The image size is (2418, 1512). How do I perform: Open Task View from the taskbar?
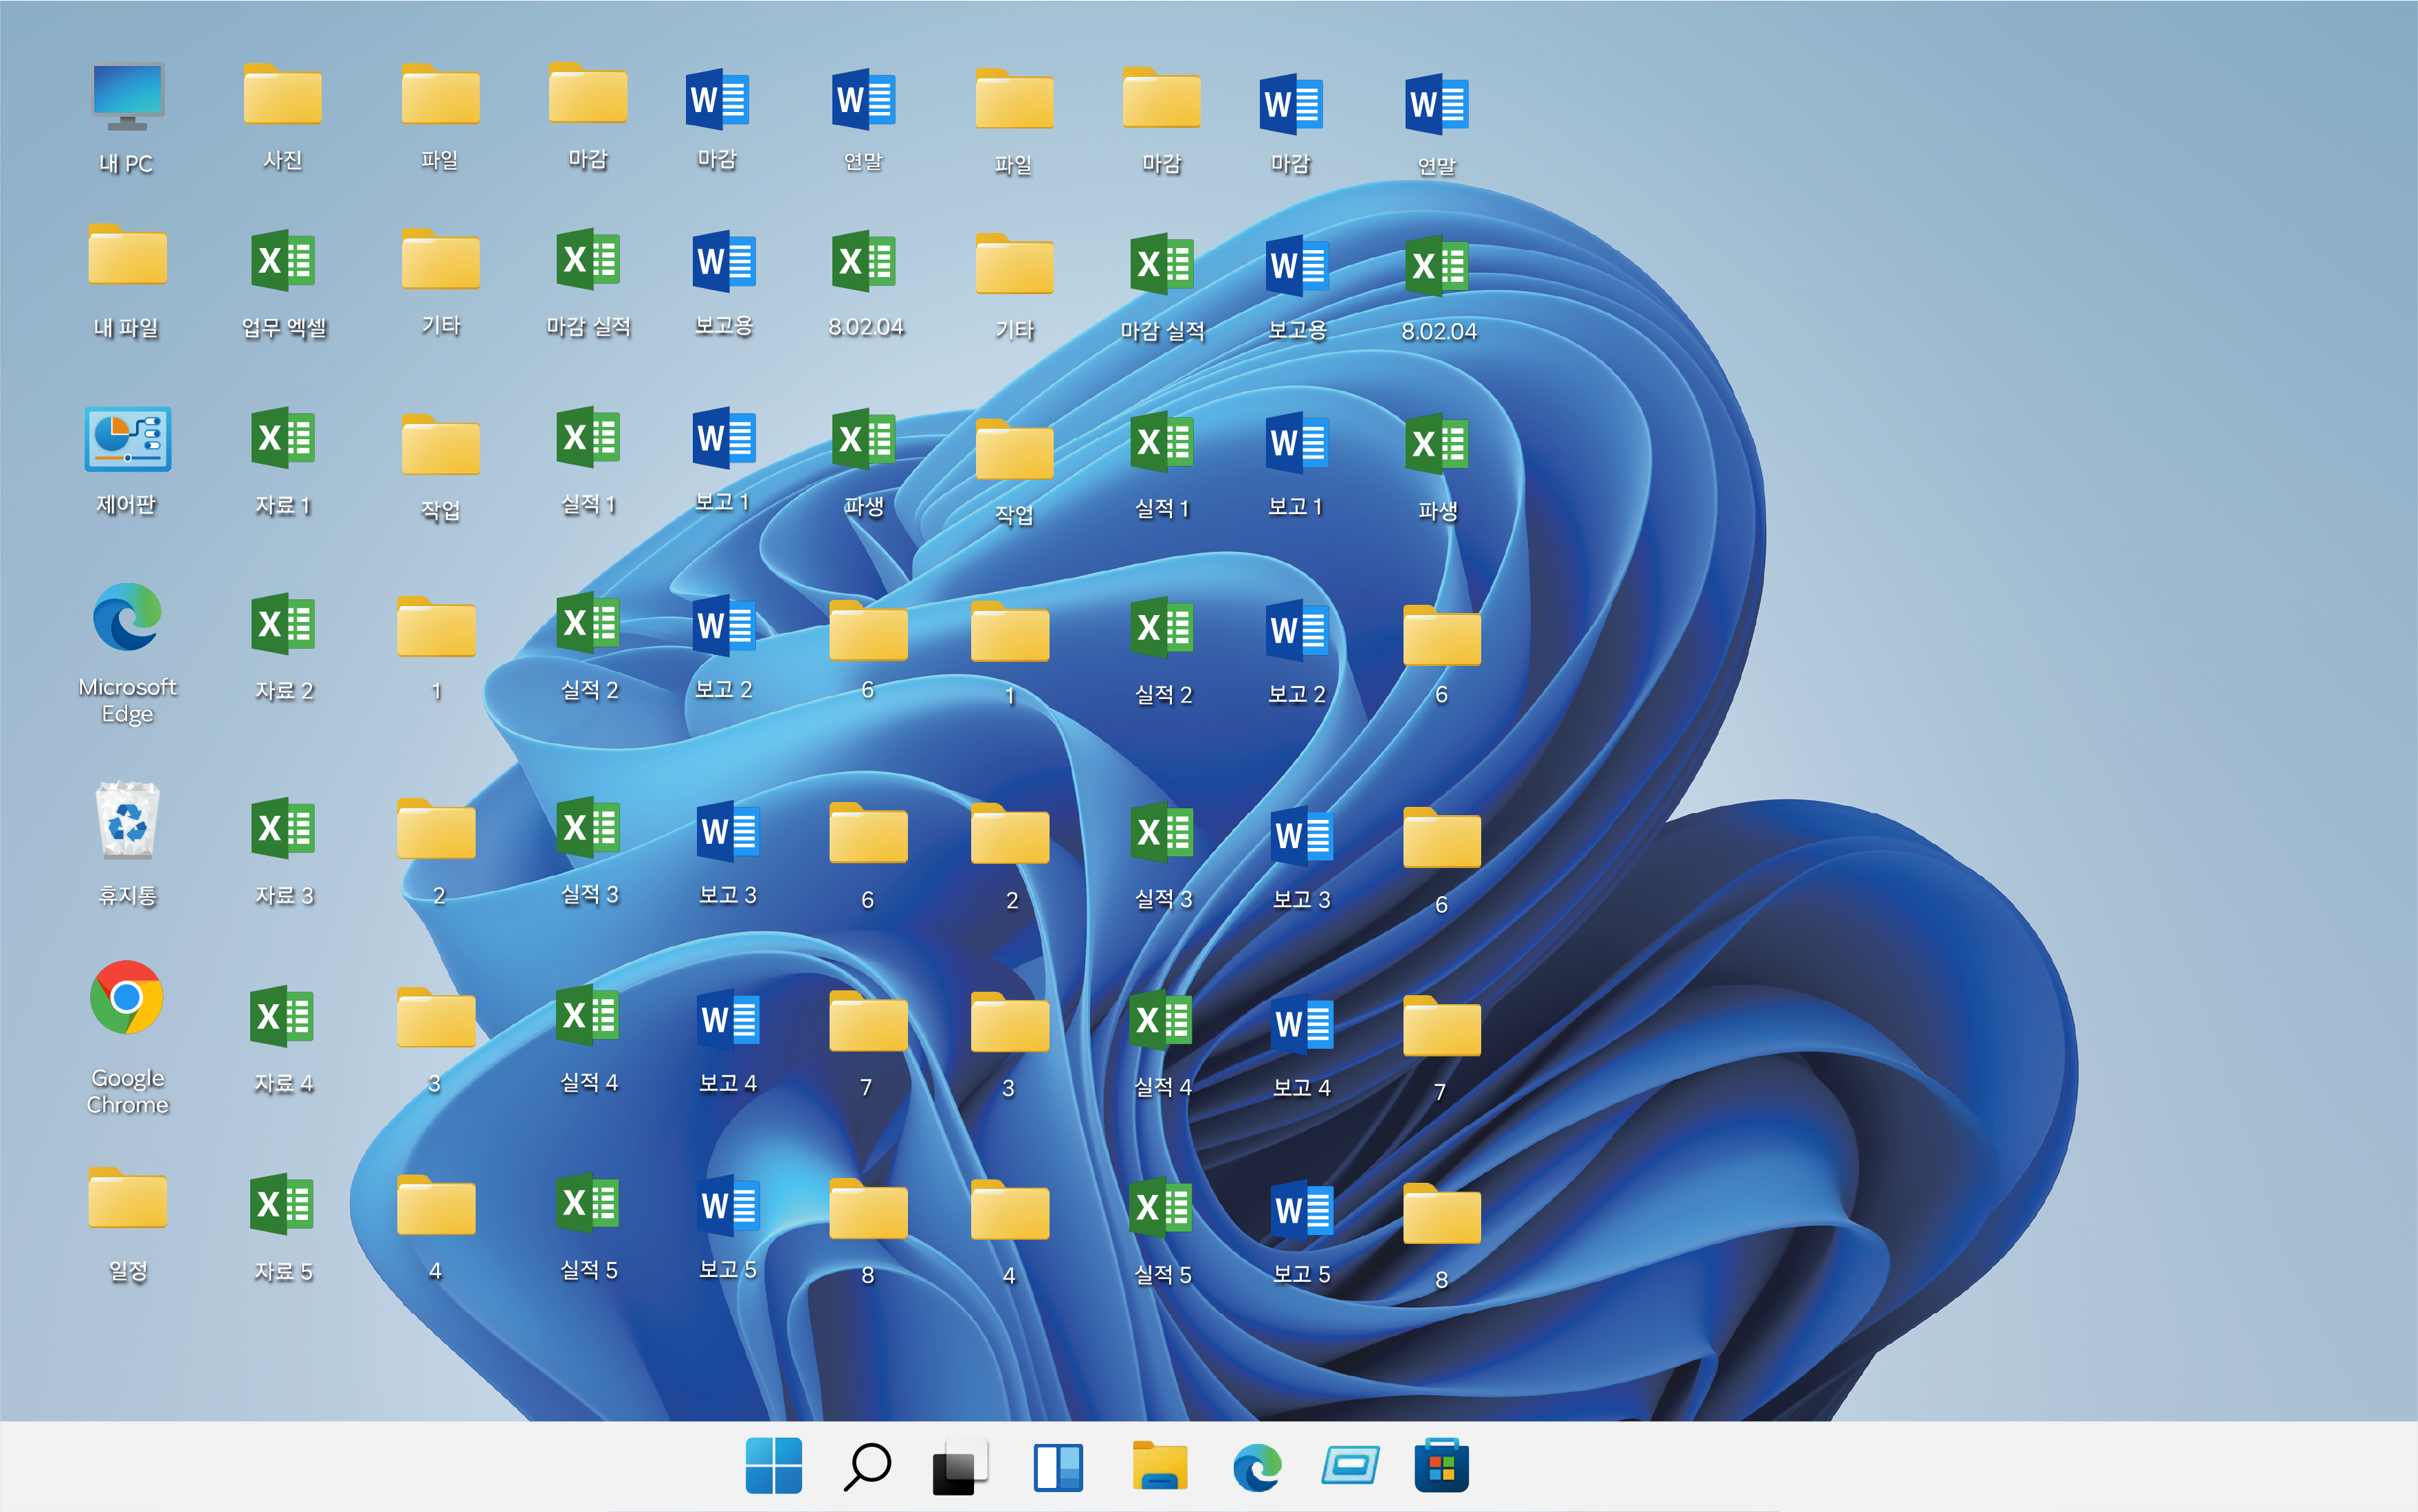click(x=959, y=1466)
